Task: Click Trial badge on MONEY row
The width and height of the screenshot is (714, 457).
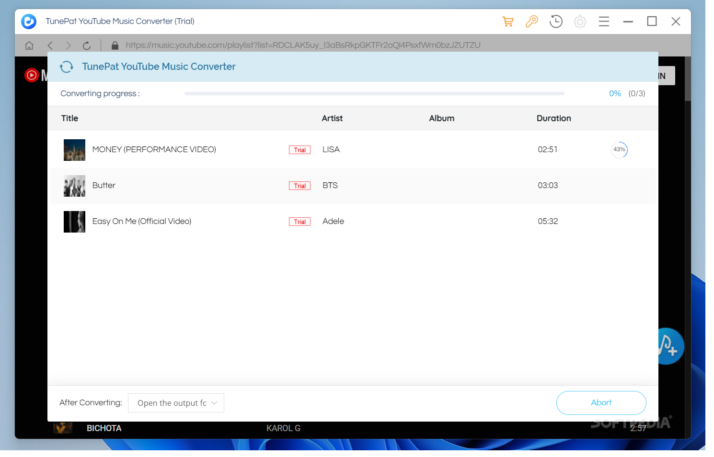Action: coord(299,150)
